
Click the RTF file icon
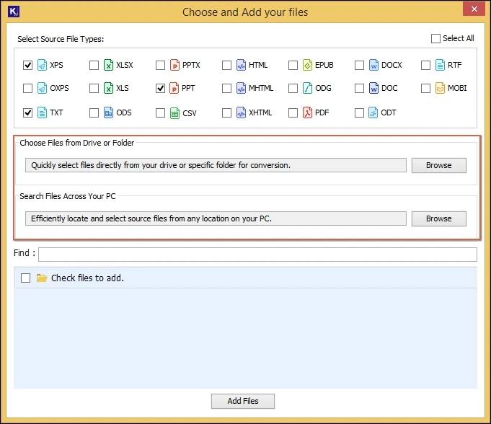point(440,65)
